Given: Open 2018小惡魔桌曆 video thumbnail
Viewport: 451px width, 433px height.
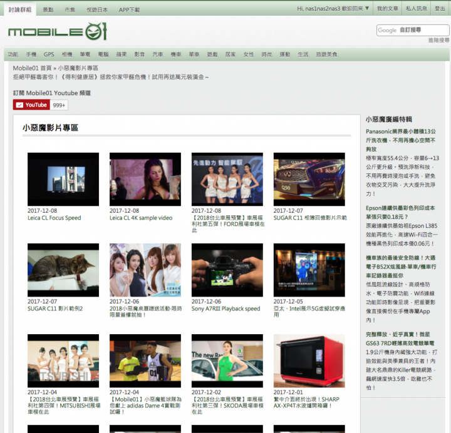Looking at the screenshot, I should coord(145,270).
